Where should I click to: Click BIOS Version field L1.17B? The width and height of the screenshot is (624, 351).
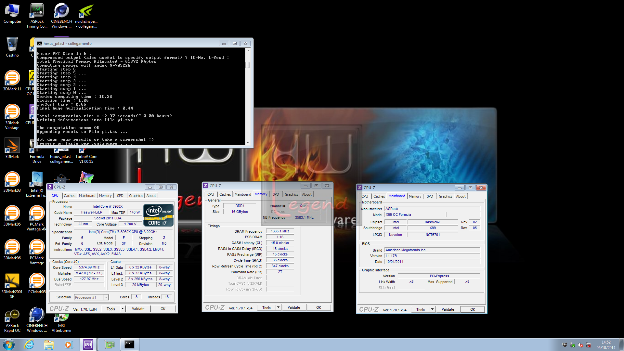click(432, 256)
